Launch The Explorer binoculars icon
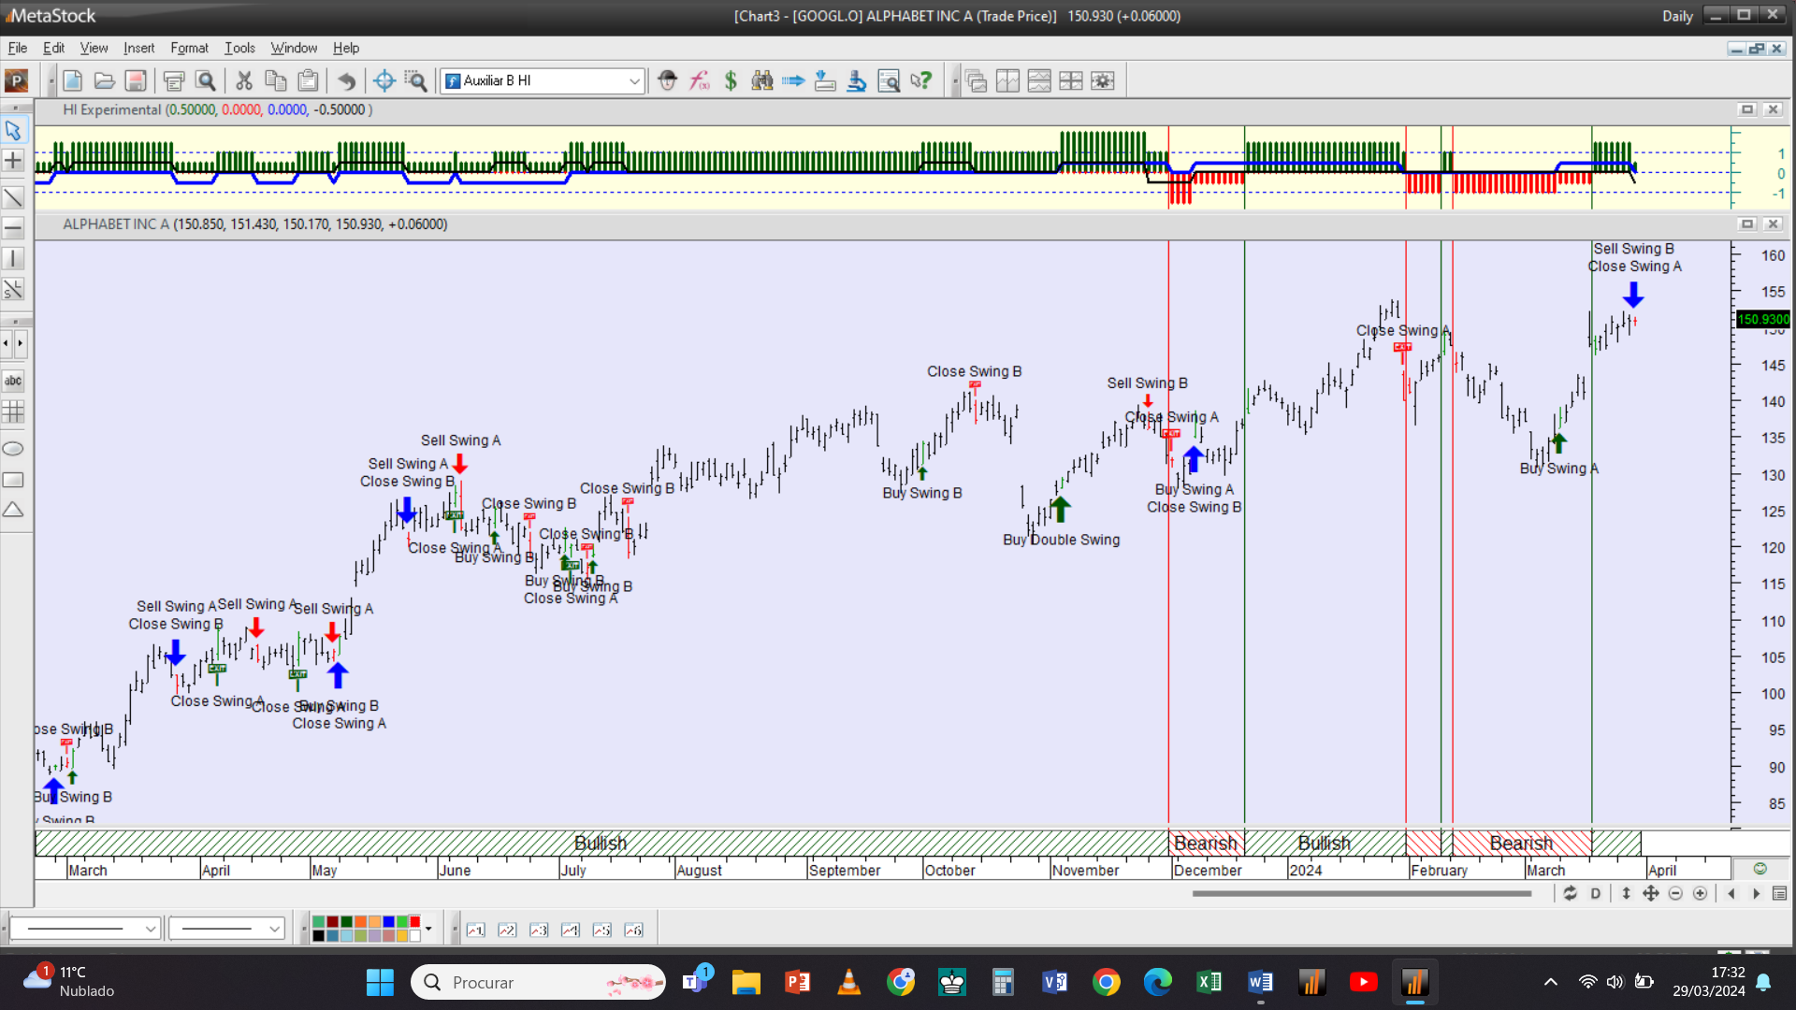The height and width of the screenshot is (1010, 1796). (762, 81)
